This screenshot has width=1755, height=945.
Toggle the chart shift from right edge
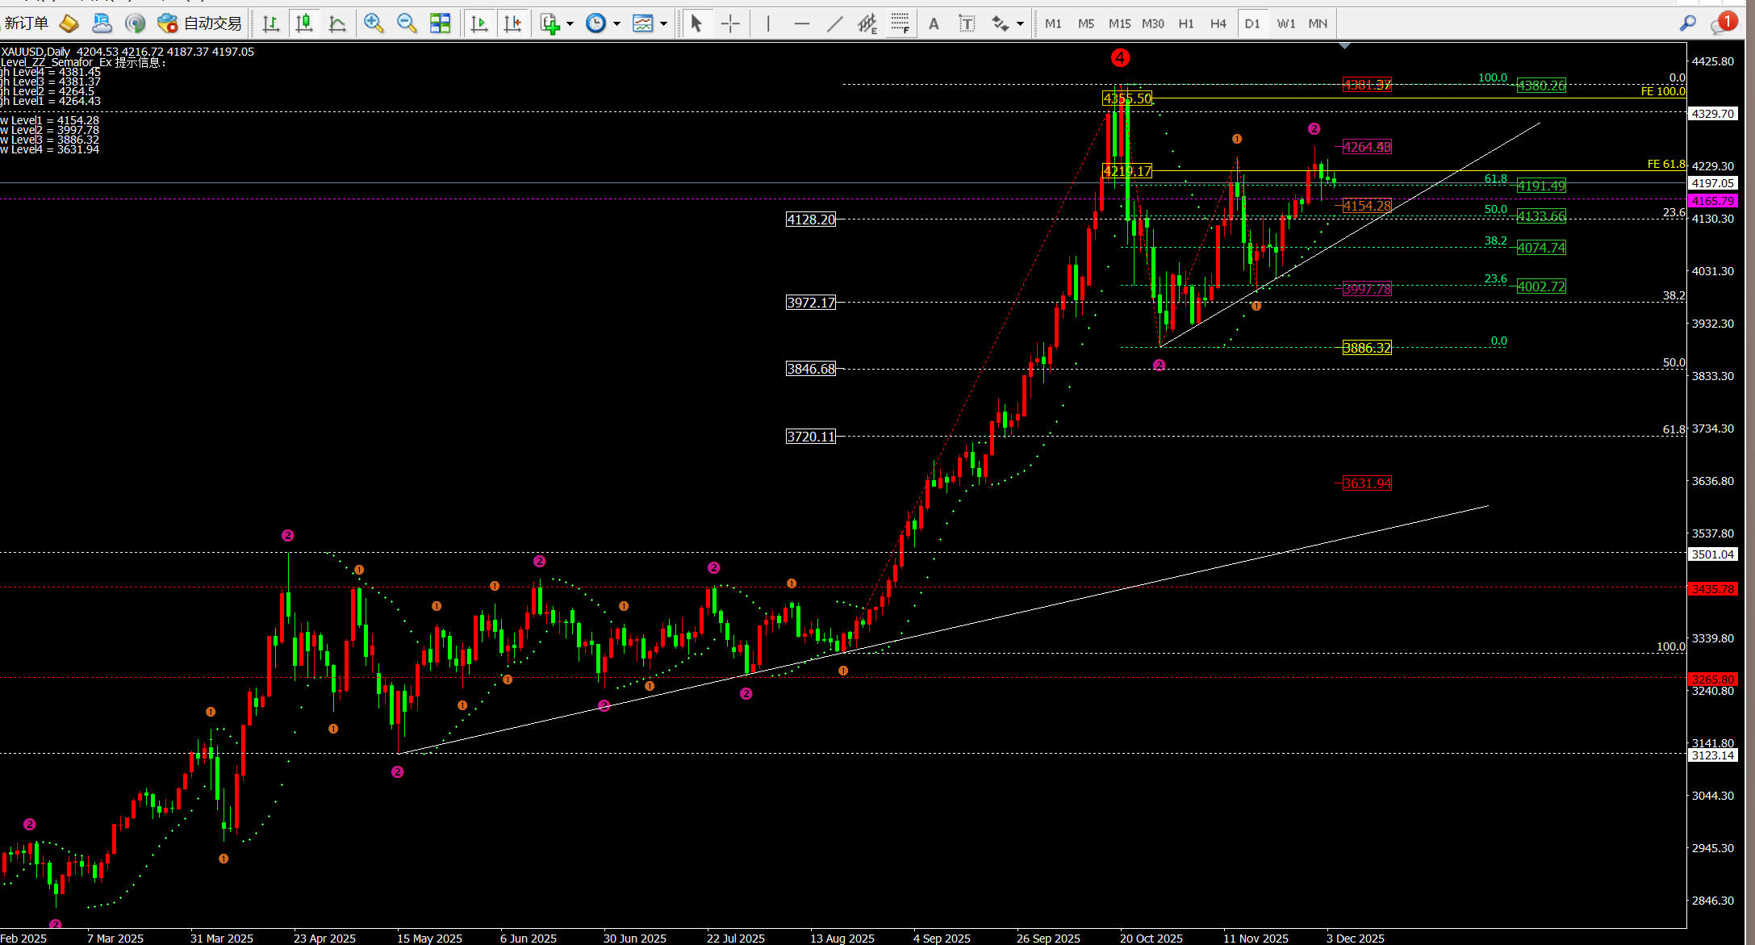(513, 23)
